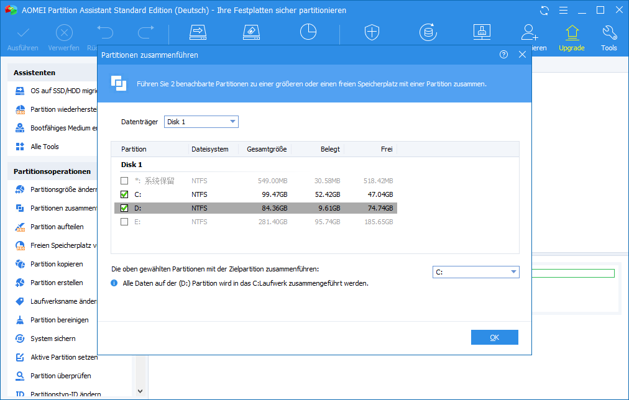
Task: Click the database backup toolbar icon
Action: click(x=428, y=32)
